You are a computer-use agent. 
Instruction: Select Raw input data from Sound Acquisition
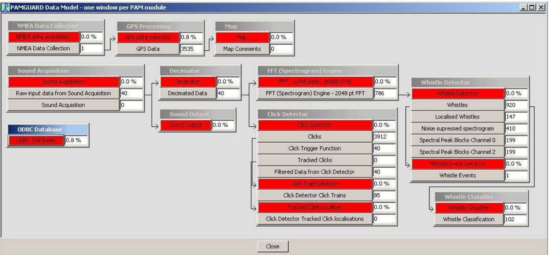click(x=63, y=93)
